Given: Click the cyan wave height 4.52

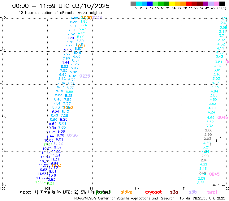Looking at the screenshot, I should coord(221,45).
